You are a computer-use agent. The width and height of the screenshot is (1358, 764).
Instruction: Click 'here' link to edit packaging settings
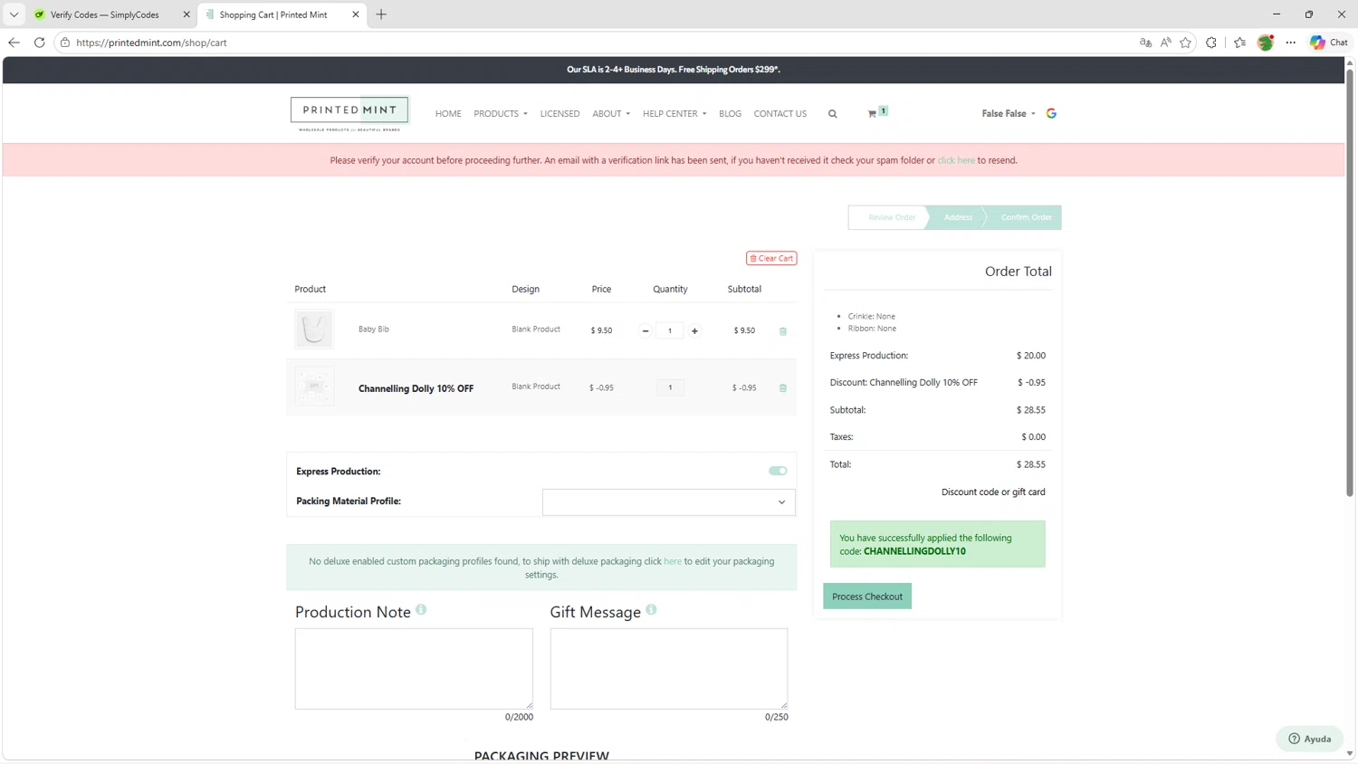pos(673,561)
